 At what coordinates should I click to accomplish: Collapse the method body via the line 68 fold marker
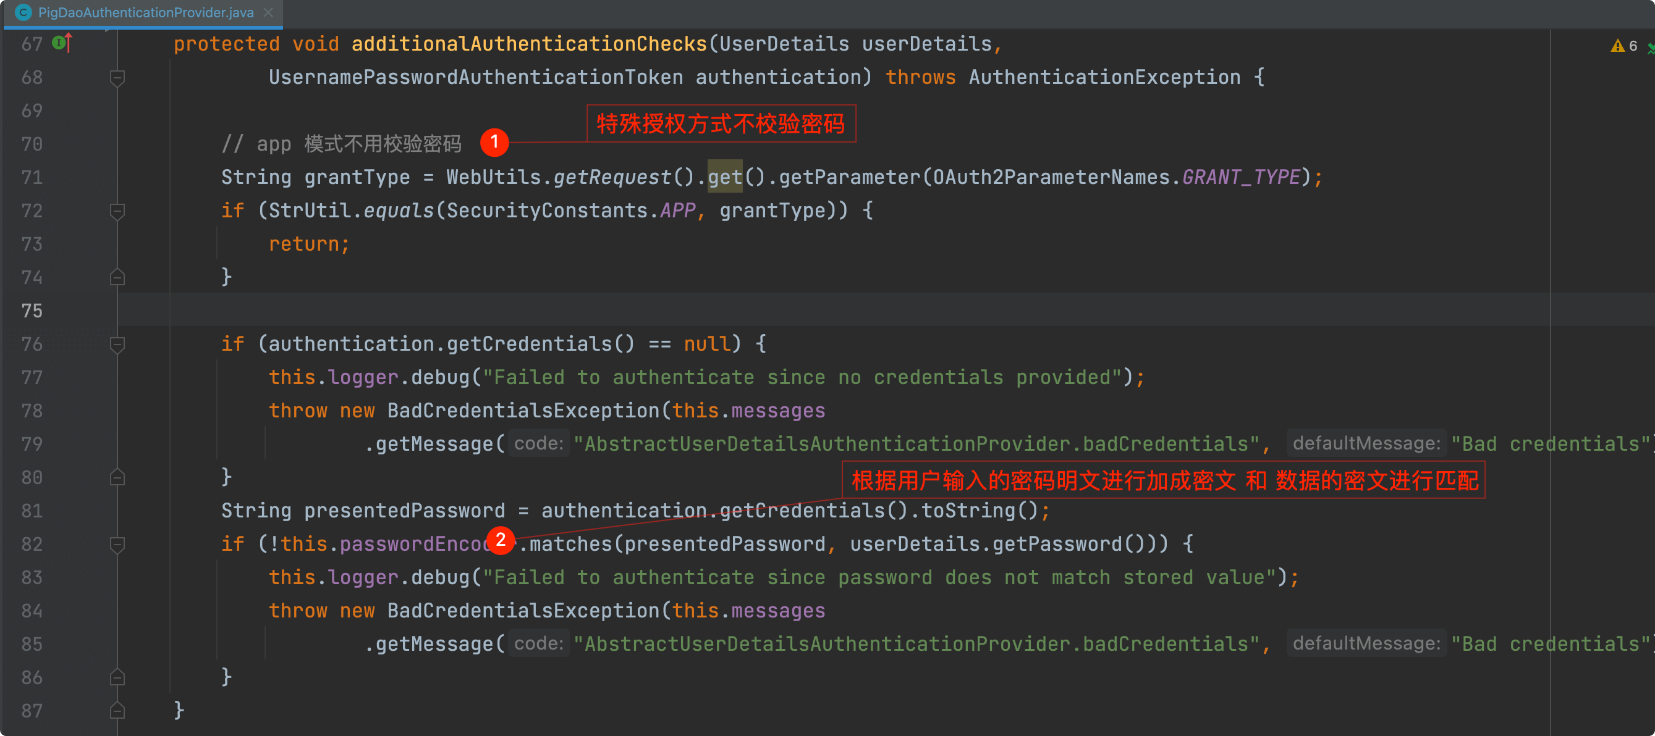[x=117, y=78]
